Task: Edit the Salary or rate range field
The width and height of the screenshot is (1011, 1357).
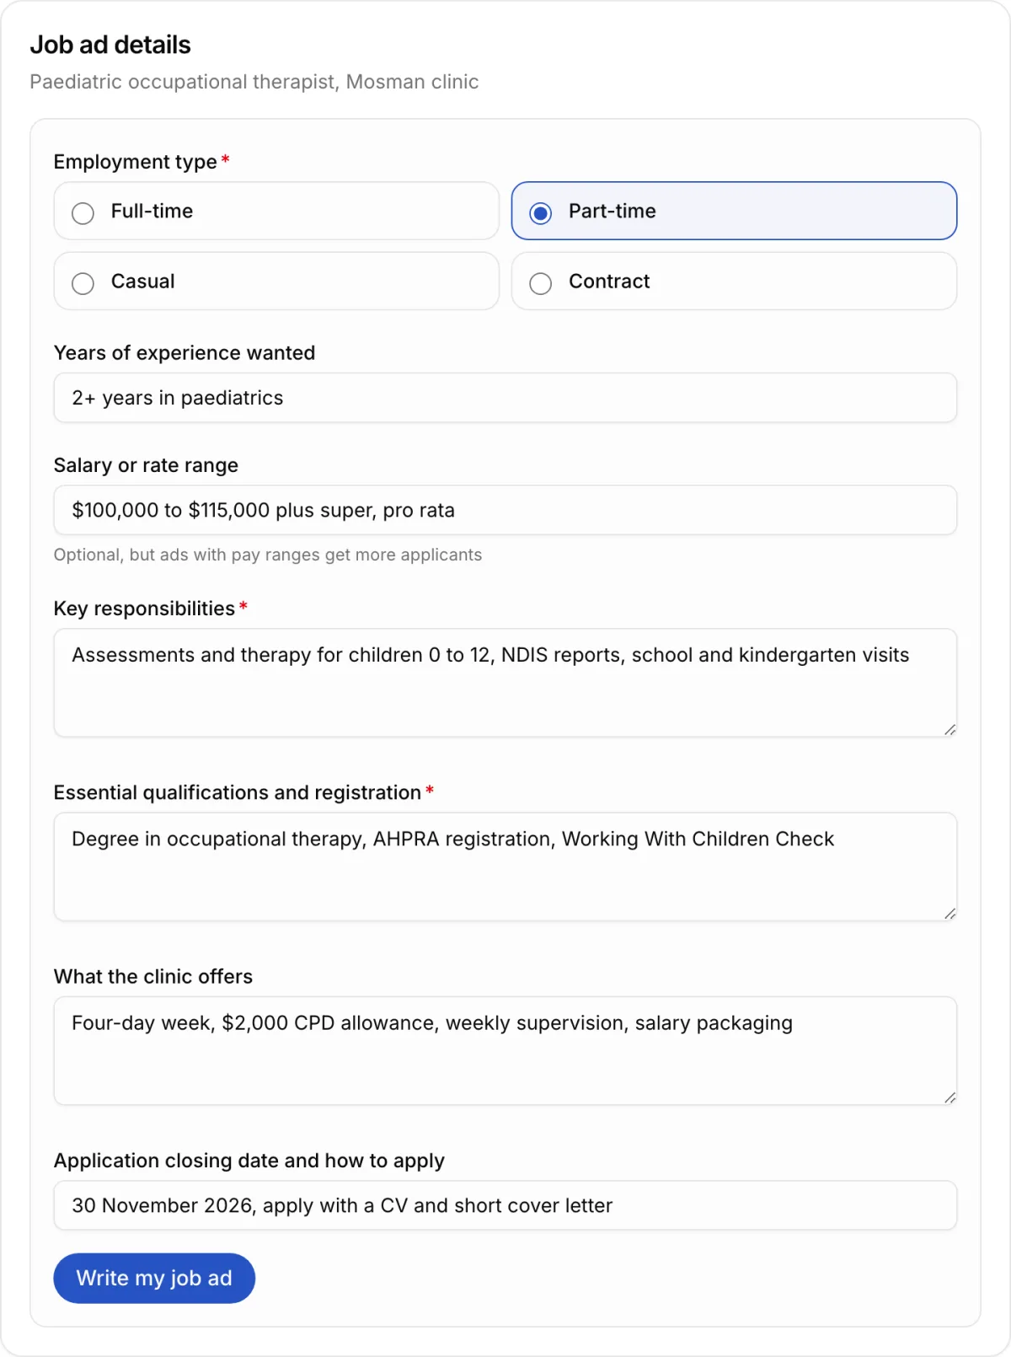Action: click(505, 510)
